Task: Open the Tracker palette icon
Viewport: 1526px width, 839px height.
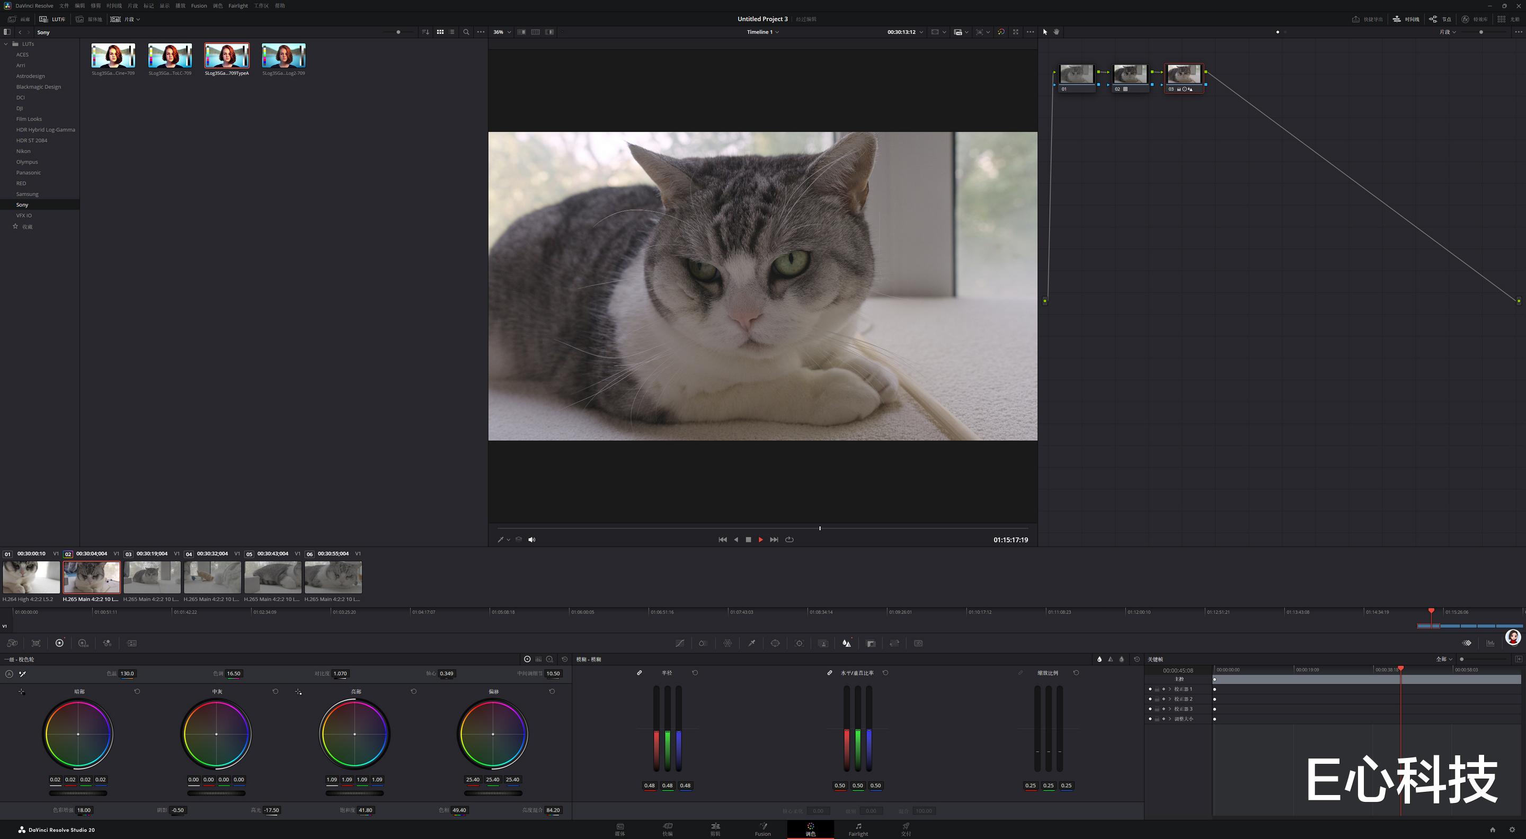Action: point(799,643)
